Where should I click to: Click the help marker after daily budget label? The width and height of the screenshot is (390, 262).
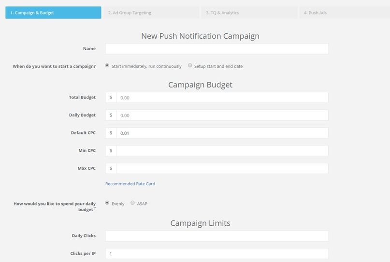pyautogui.click(x=95, y=208)
